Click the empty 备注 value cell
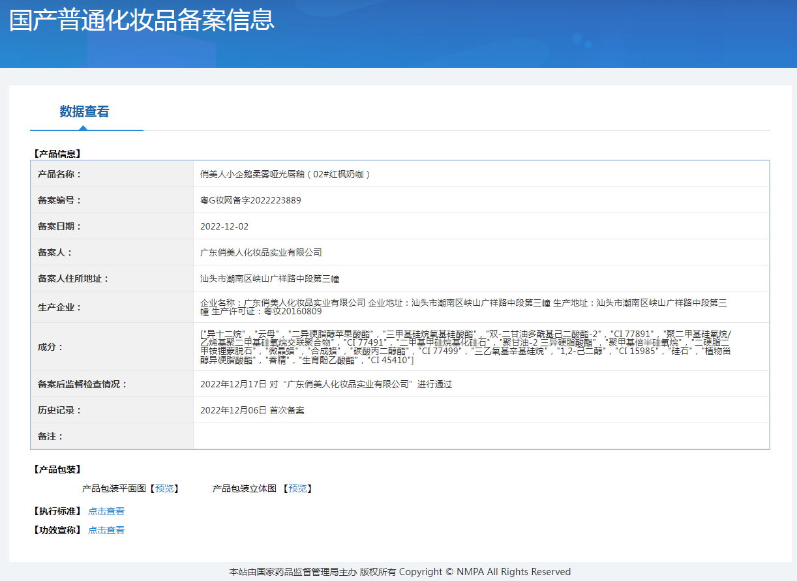 (x=481, y=436)
